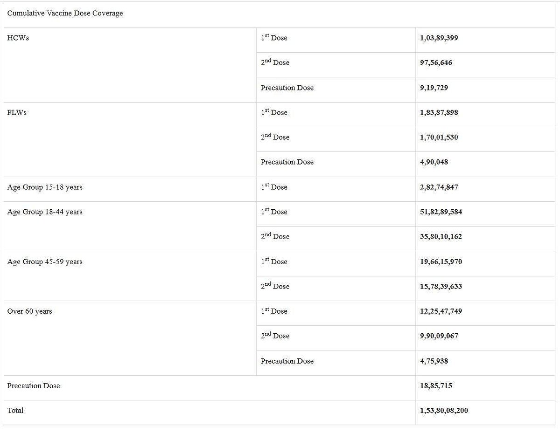560x433 pixels.
Task: Select the value 1,70,01,530
Action: coord(439,137)
